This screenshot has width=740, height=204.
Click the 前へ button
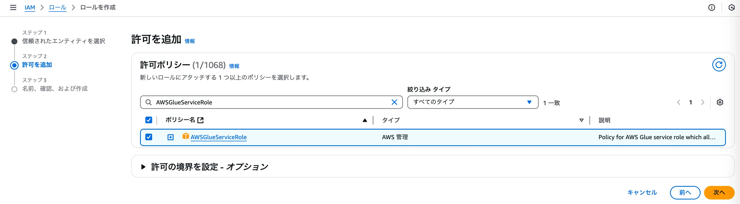click(685, 193)
